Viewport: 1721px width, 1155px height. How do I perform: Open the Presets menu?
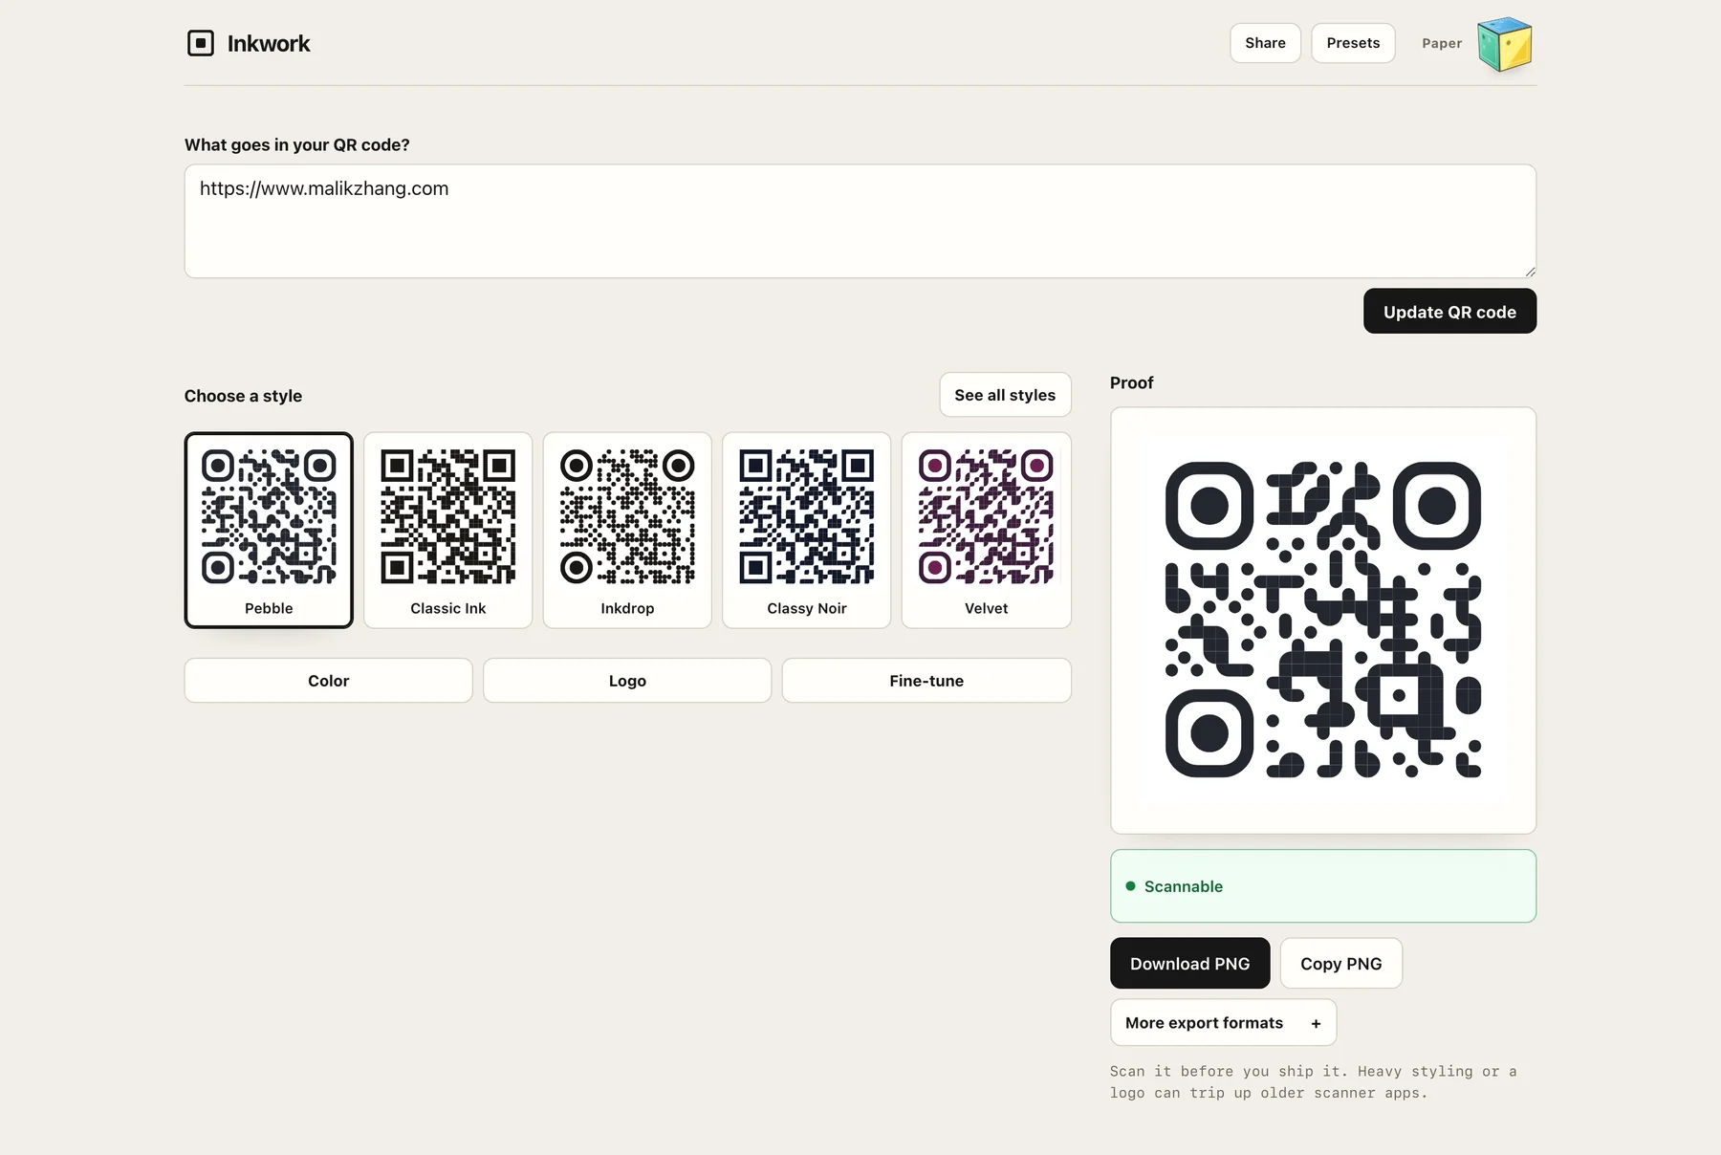[1353, 43]
